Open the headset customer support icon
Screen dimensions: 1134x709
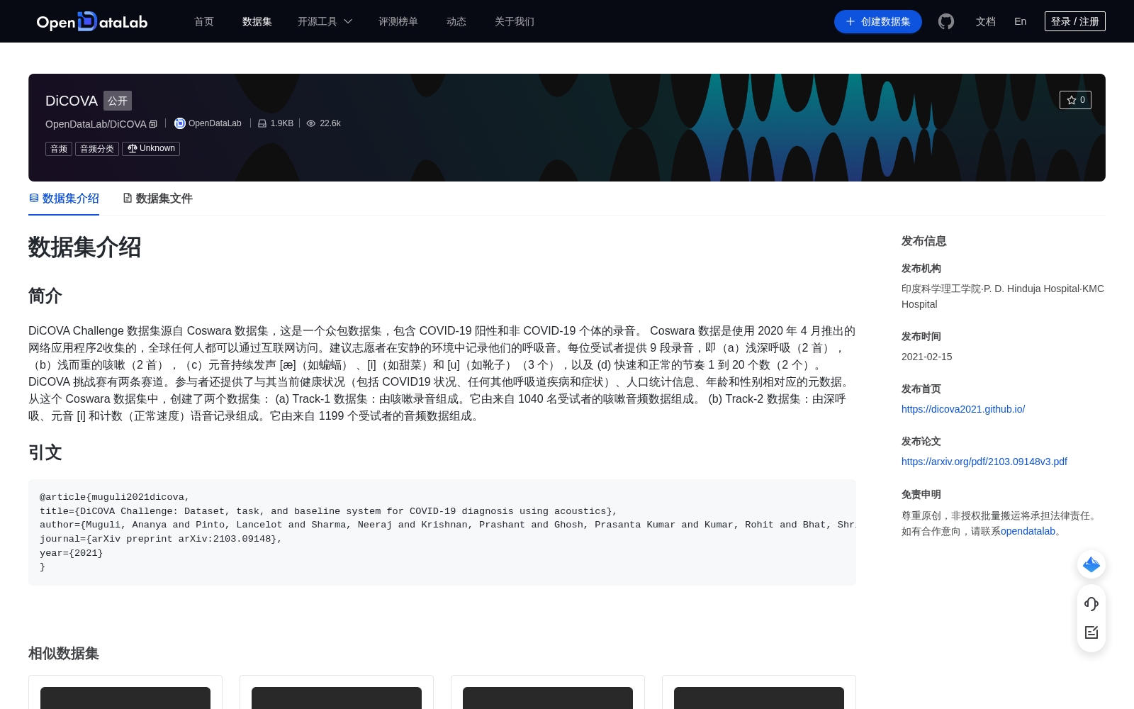point(1091,604)
